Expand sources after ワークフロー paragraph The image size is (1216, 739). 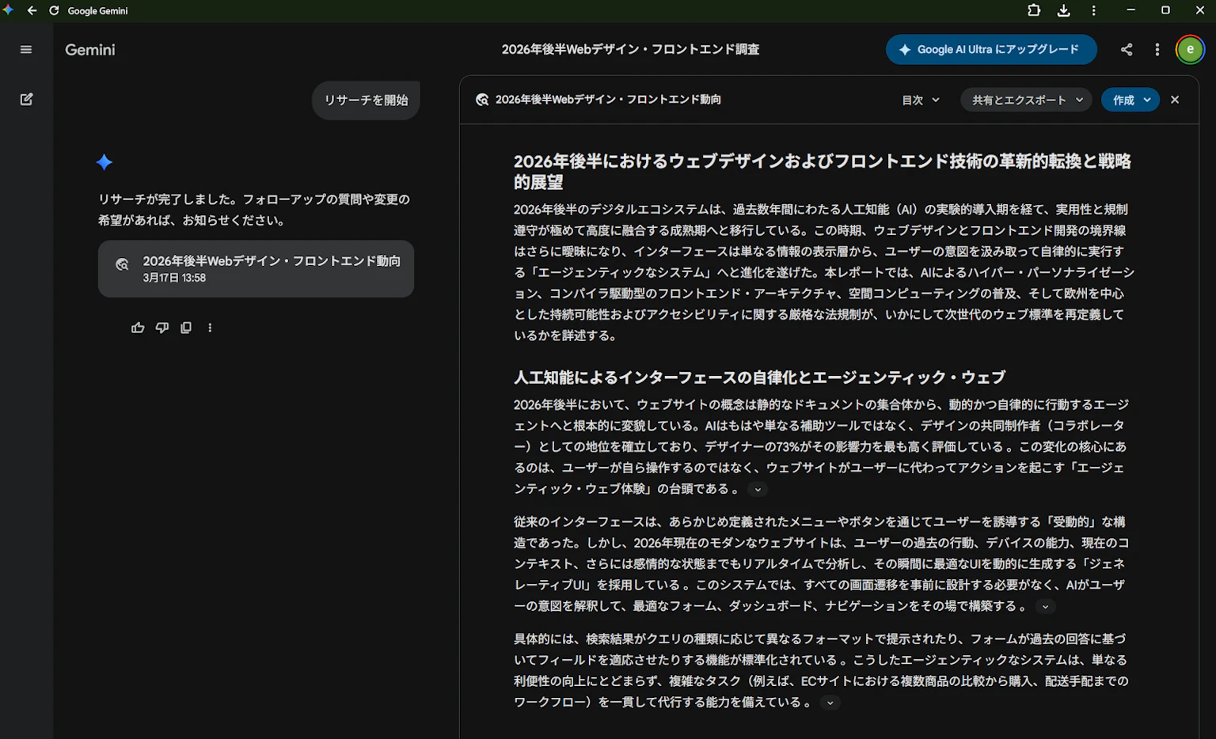pyautogui.click(x=830, y=703)
